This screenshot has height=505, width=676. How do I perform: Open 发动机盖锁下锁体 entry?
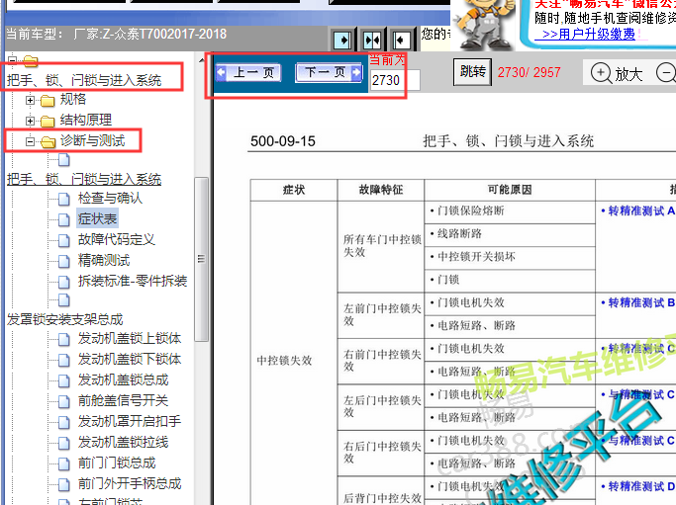pyautogui.click(x=129, y=359)
